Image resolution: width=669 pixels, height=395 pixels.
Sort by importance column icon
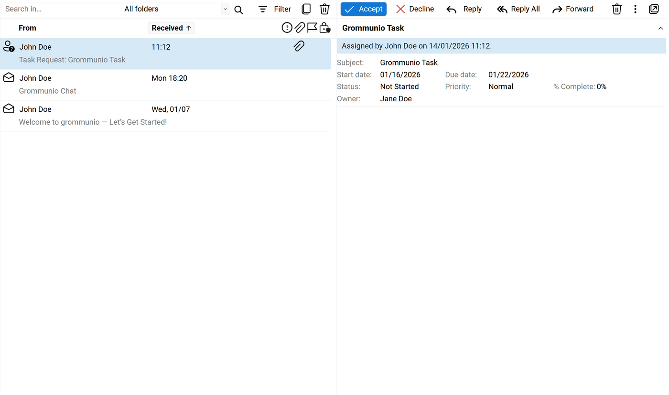[x=287, y=28]
